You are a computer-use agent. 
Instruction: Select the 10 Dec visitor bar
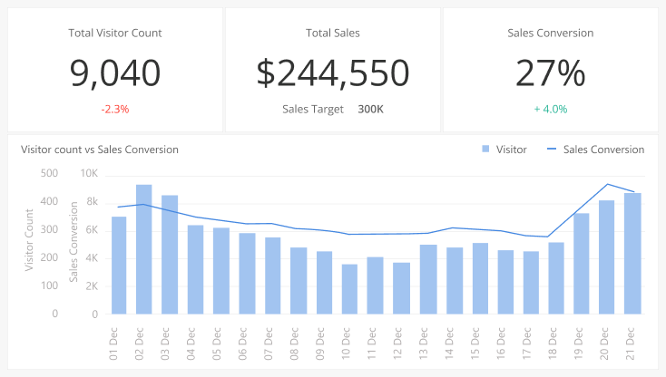(349, 289)
